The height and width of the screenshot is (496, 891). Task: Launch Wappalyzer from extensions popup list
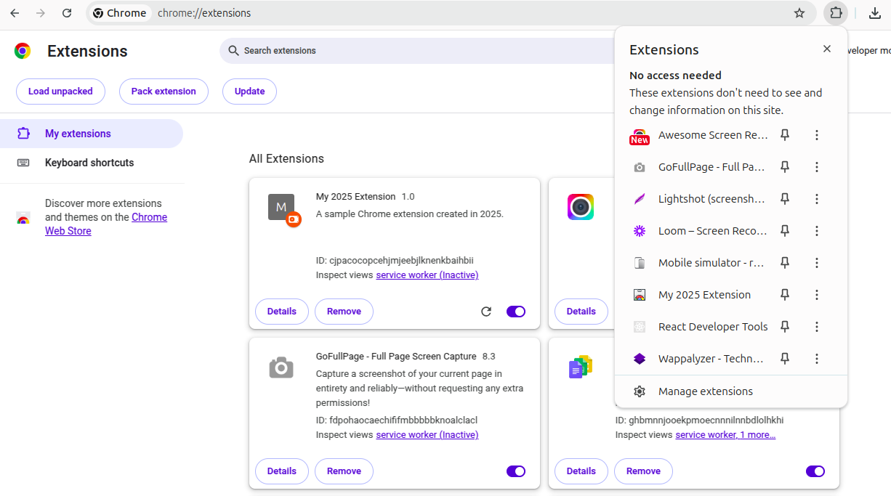tap(698, 359)
